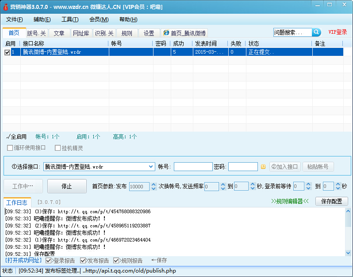Click log line ending 454768088320986

78,211
